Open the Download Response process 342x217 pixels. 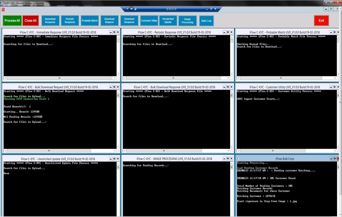[129, 21]
